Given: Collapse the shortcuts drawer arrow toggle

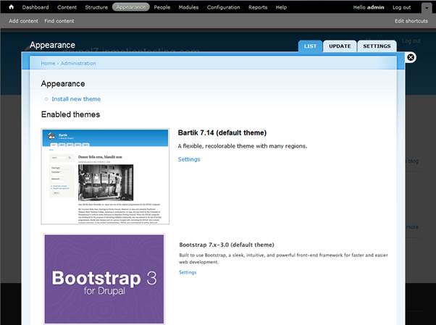Looking at the screenshot, I should [x=427, y=8].
